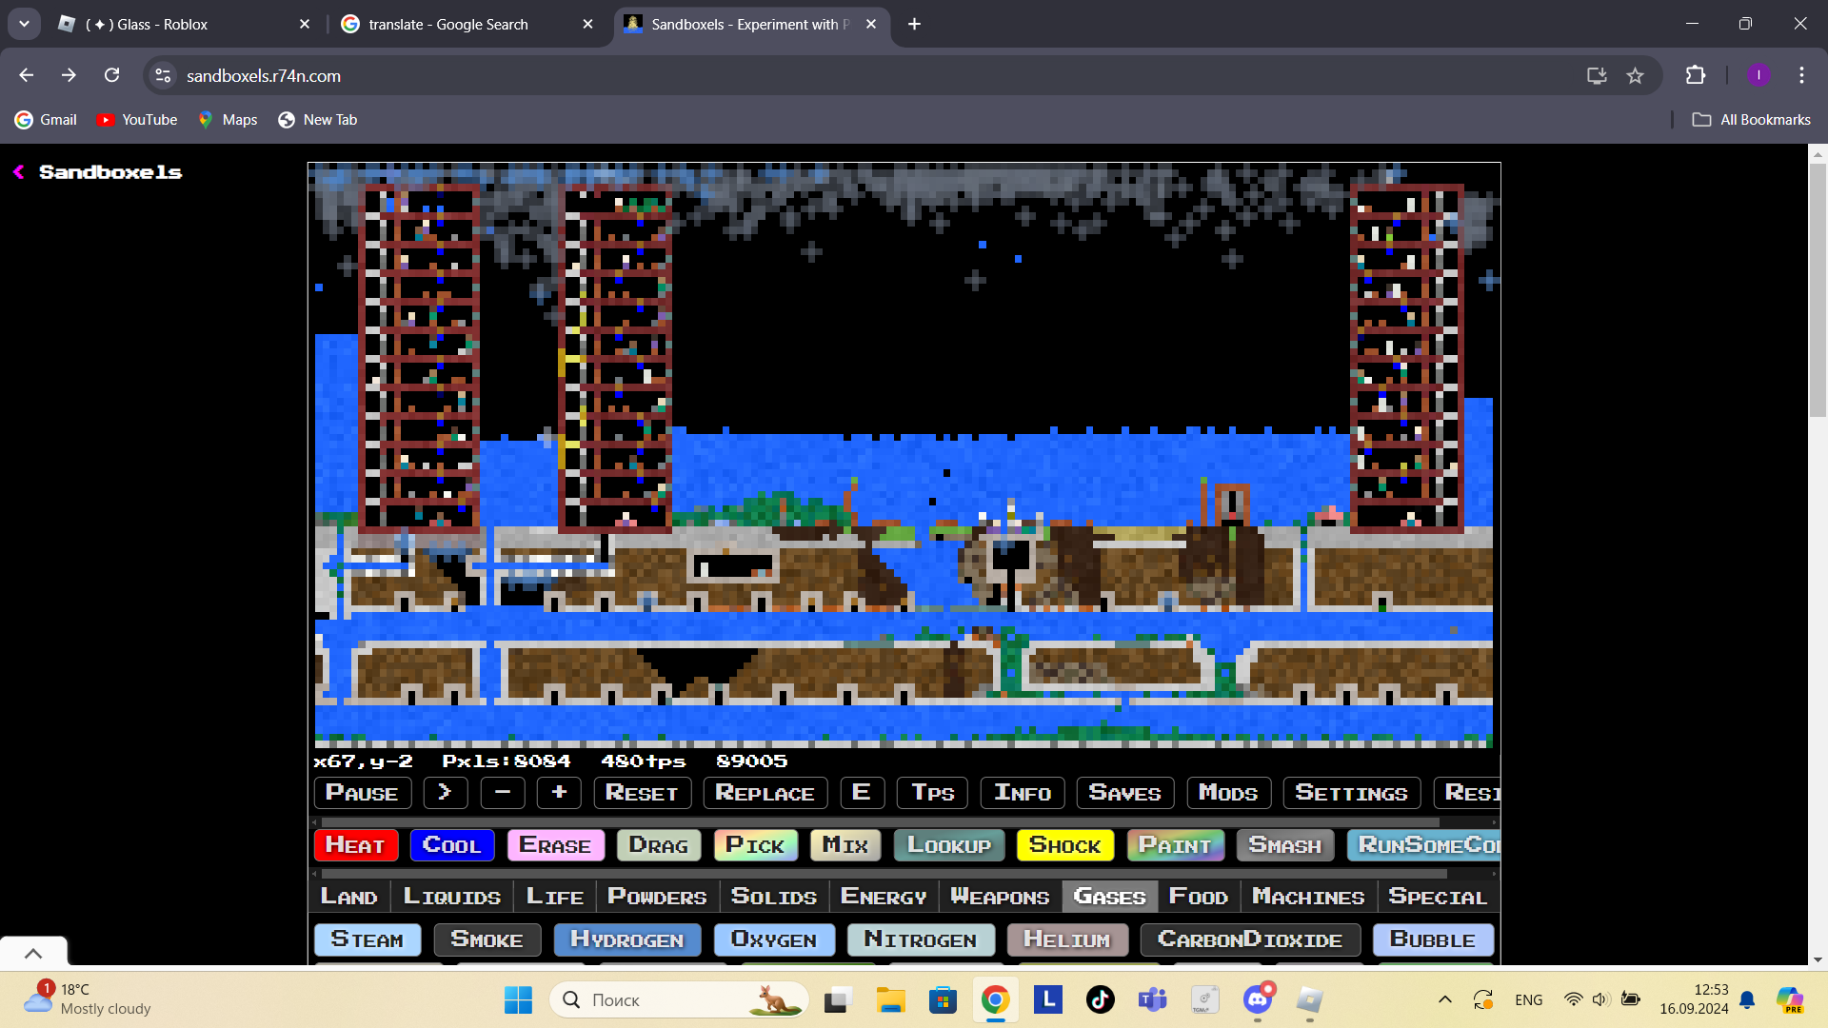Image resolution: width=1828 pixels, height=1028 pixels.
Task: Reload the page with refresh icon
Action: [112, 75]
